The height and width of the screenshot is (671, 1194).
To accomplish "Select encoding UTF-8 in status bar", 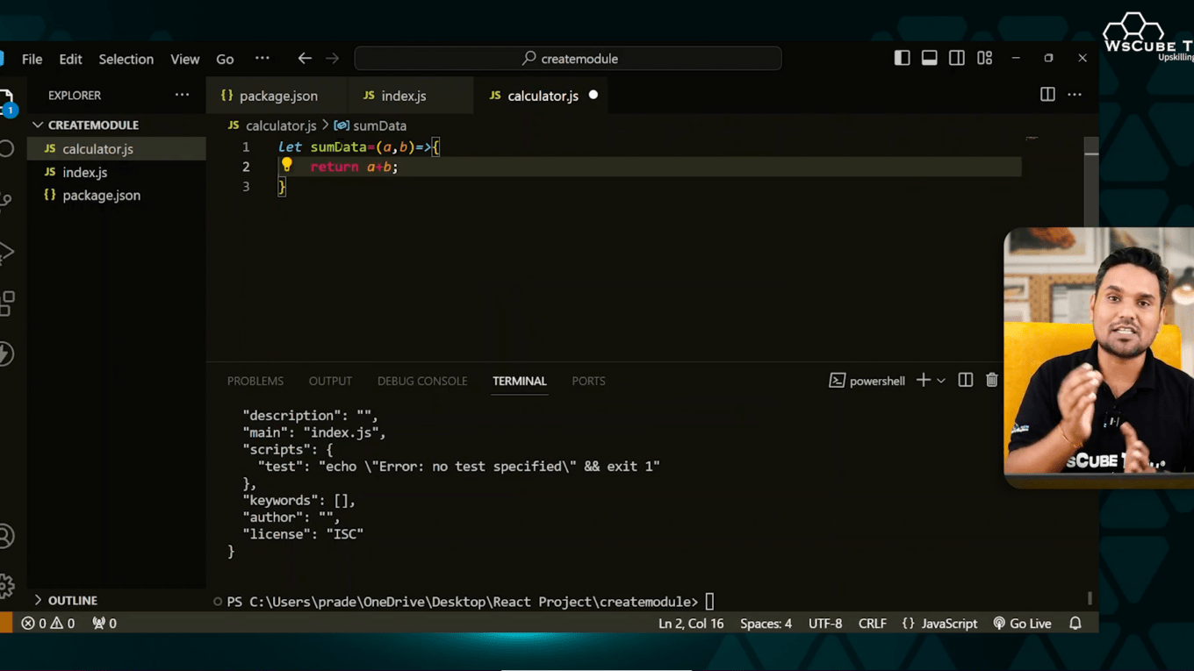I will [825, 624].
